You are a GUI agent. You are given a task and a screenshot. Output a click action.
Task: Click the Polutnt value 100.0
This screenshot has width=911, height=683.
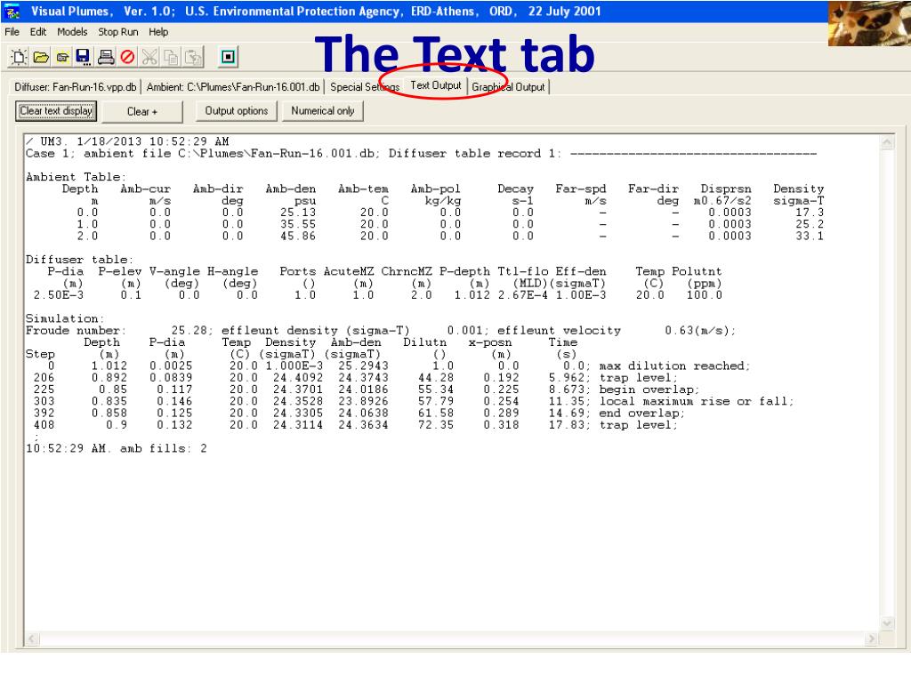point(705,295)
